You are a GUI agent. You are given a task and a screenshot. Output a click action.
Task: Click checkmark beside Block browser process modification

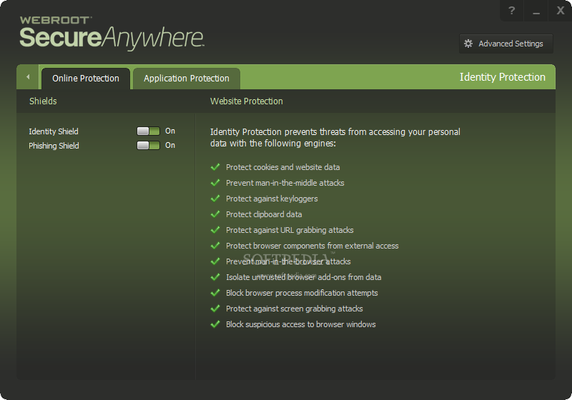tap(215, 293)
